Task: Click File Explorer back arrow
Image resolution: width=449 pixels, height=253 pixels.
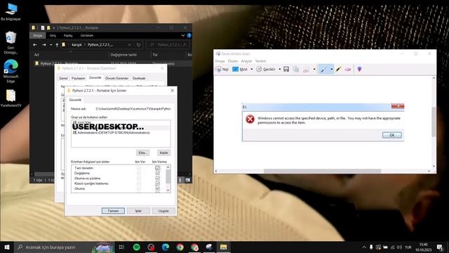Action: pos(35,45)
